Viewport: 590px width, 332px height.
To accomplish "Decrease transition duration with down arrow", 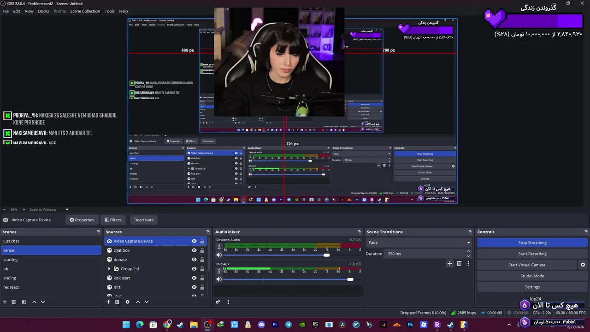I will point(469,256).
